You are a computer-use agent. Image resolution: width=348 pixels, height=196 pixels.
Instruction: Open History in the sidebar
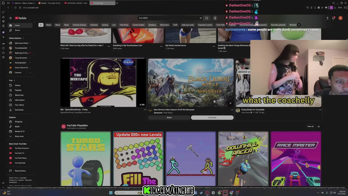click(x=20, y=85)
